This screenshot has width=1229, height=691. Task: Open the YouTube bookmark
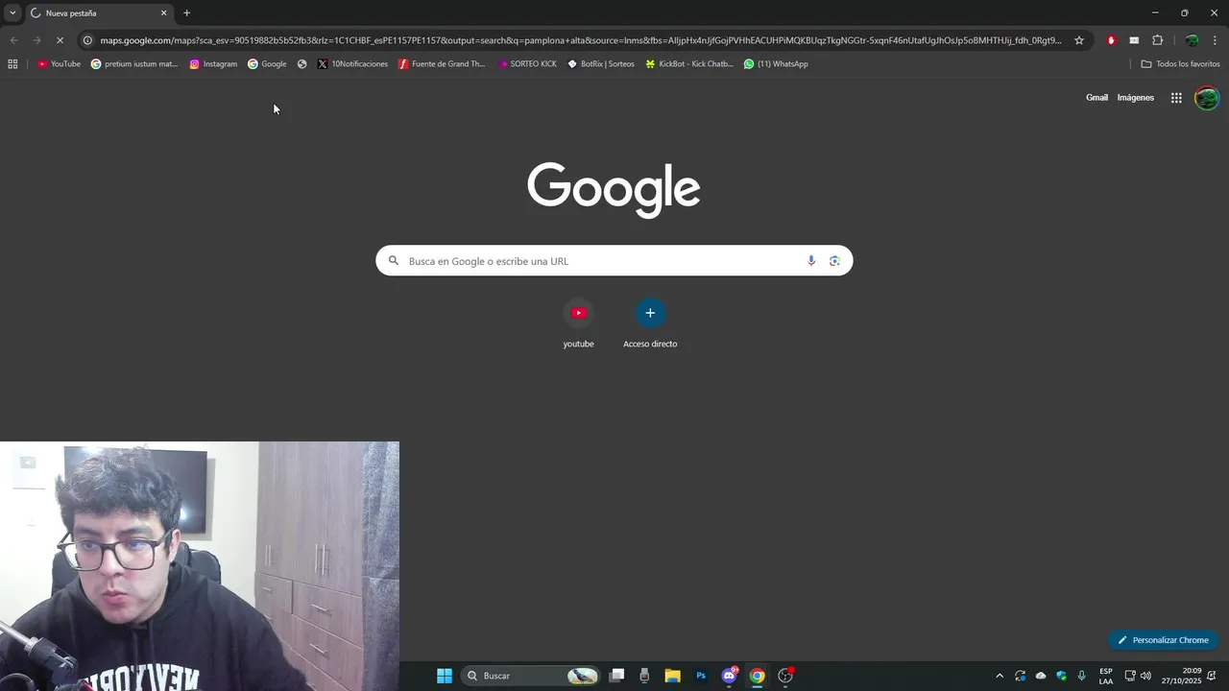[x=59, y=64]
